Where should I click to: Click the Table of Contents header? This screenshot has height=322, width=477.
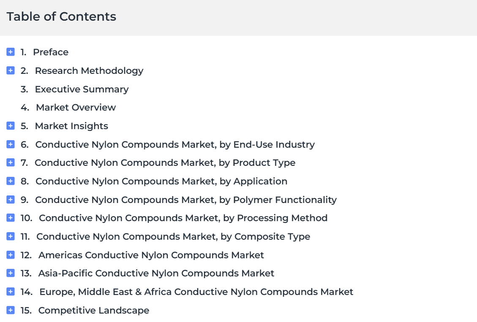click(x=61, y=17)
